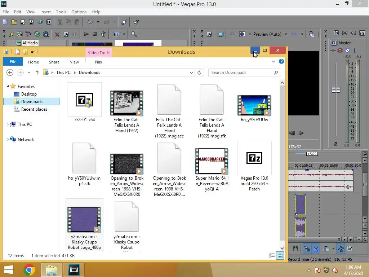369x277 pixels.
Task: Open the Undo history dropdown arrow
Action: tap(98, 22)
